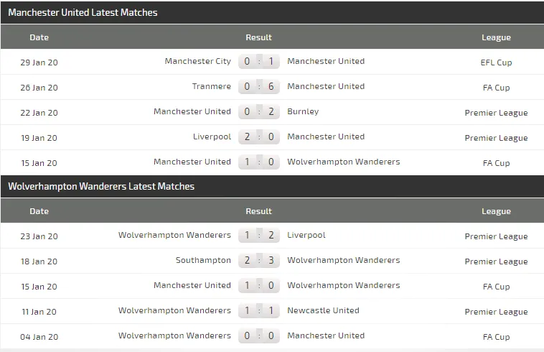The height and width of the screenshot is (352, 544).
Task: Click the Wolverhampton Wanderers Latest Matches heading
Action: [101, 186]
